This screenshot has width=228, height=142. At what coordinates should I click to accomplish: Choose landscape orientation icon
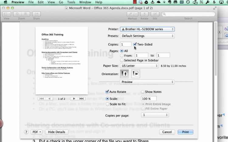tap(136, 74)
